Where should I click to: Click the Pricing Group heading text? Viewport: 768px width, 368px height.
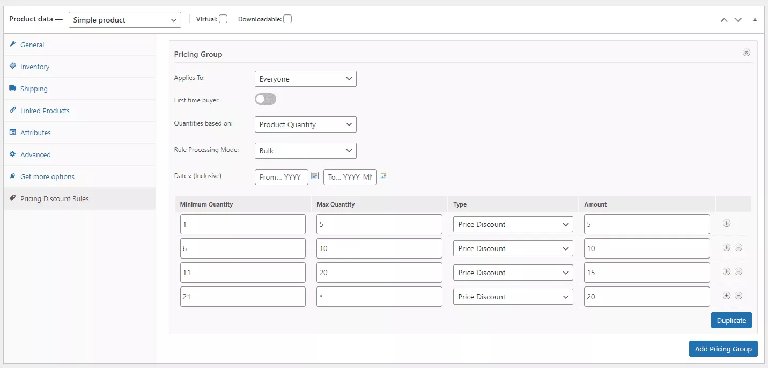198,54
